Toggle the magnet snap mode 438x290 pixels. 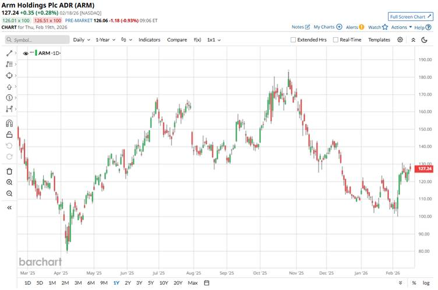click(x=9, y=123)
